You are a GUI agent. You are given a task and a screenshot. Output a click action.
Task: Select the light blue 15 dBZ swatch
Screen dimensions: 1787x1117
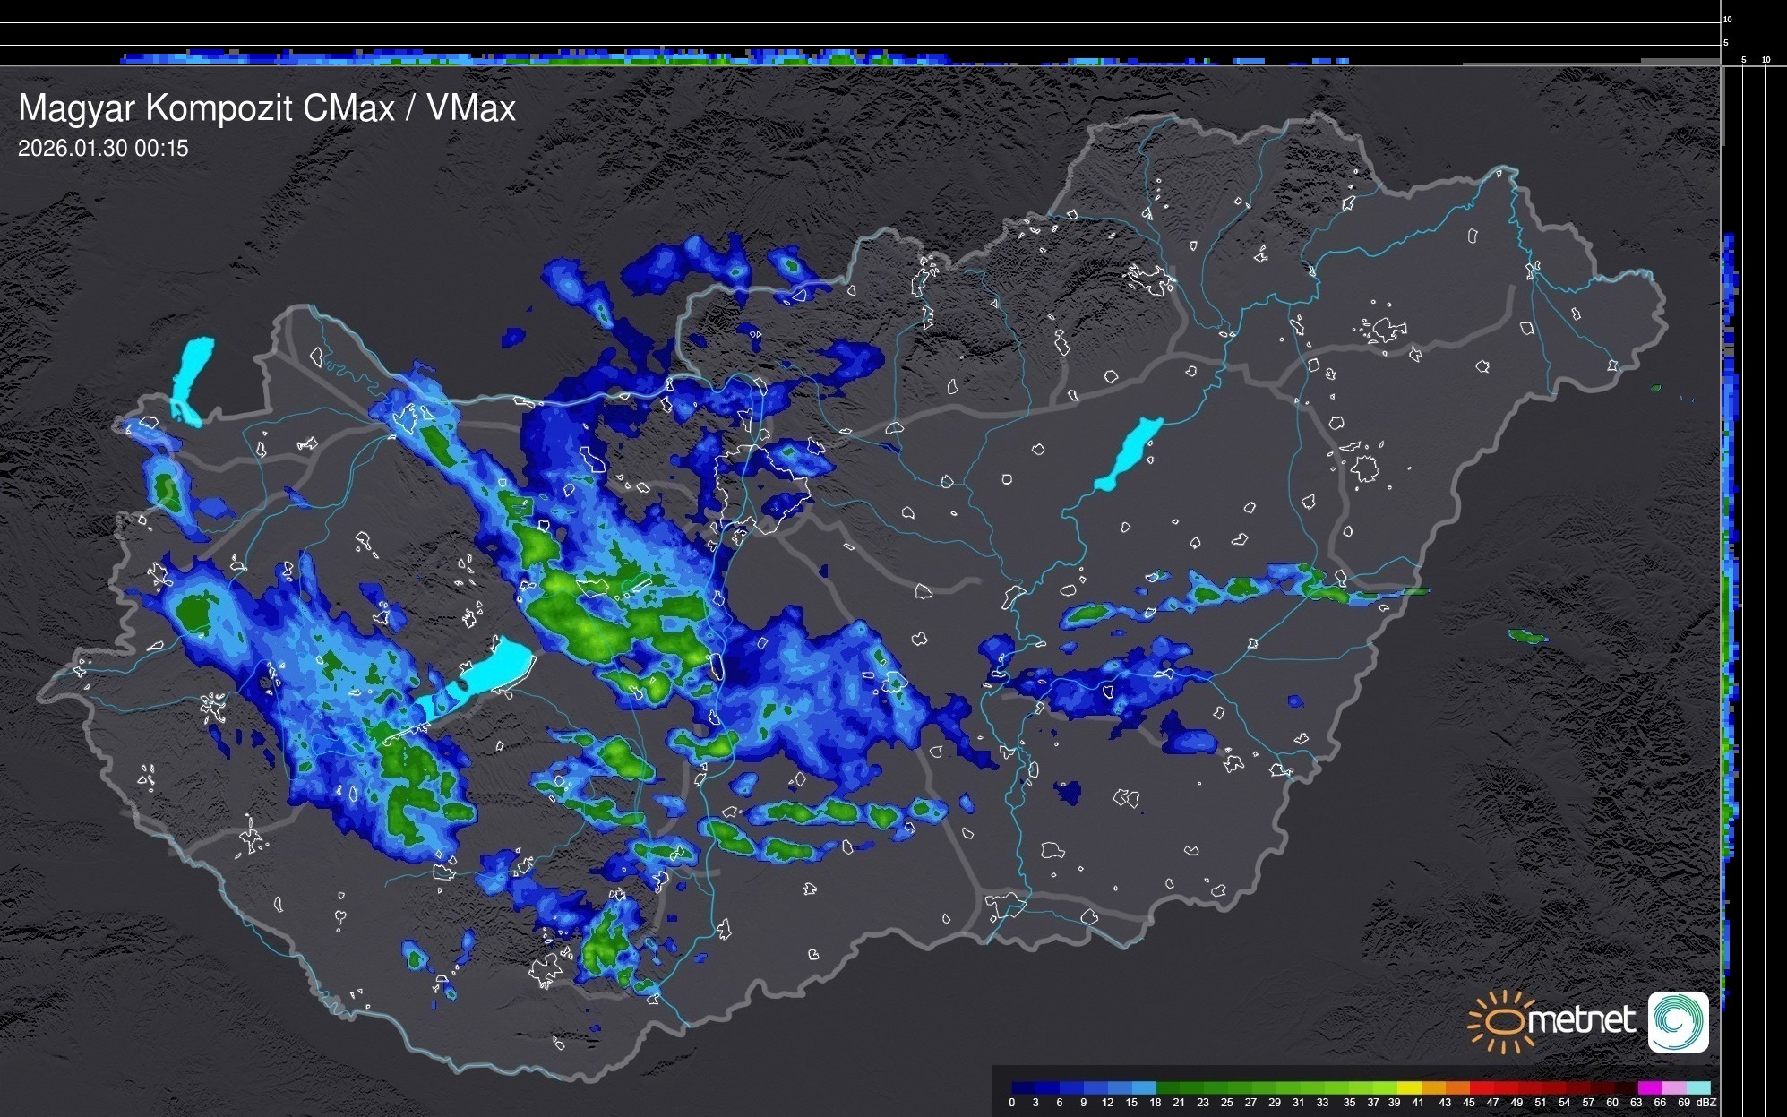point(1143,1087)
